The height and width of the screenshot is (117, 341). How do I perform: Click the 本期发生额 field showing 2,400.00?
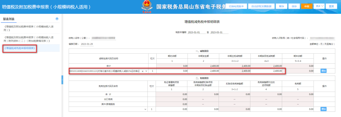coord(203,71)
